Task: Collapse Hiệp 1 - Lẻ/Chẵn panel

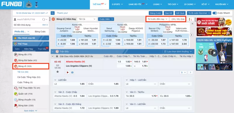Action: point(127,80)
